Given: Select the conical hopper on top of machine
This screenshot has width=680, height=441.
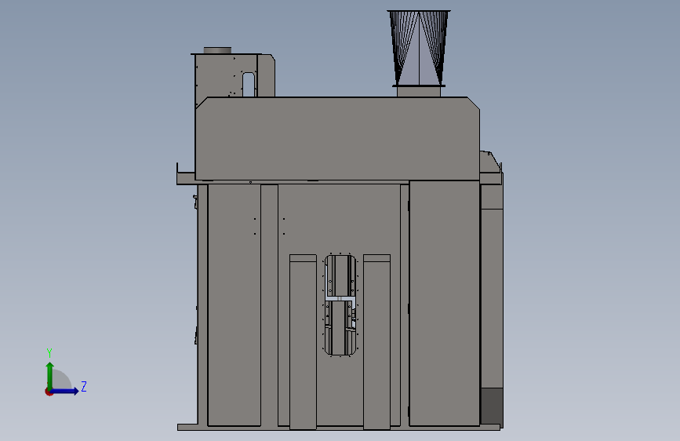Looking at the screenshot, I should [419, 48].
